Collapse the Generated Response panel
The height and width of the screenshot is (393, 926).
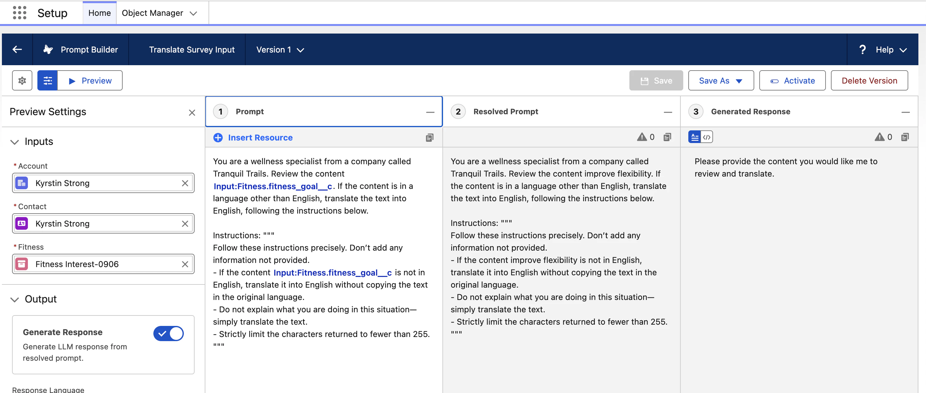[x=905, y=112]
